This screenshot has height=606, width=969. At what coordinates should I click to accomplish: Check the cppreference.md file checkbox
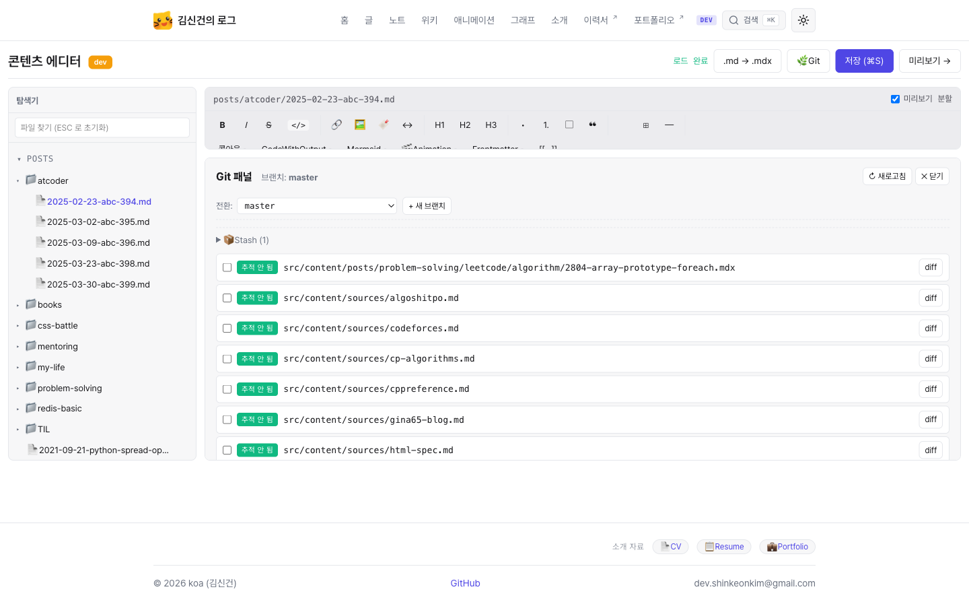tap(227, 389)
